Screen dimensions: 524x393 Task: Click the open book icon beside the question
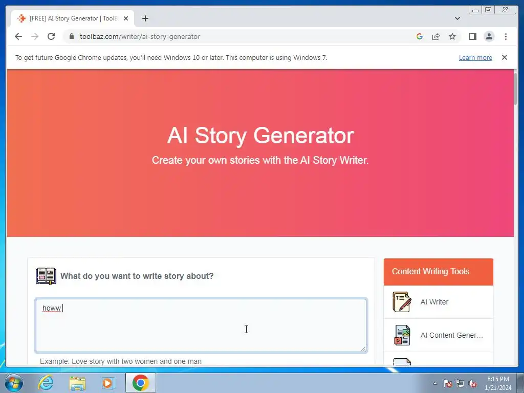click(x=46, y=276)
